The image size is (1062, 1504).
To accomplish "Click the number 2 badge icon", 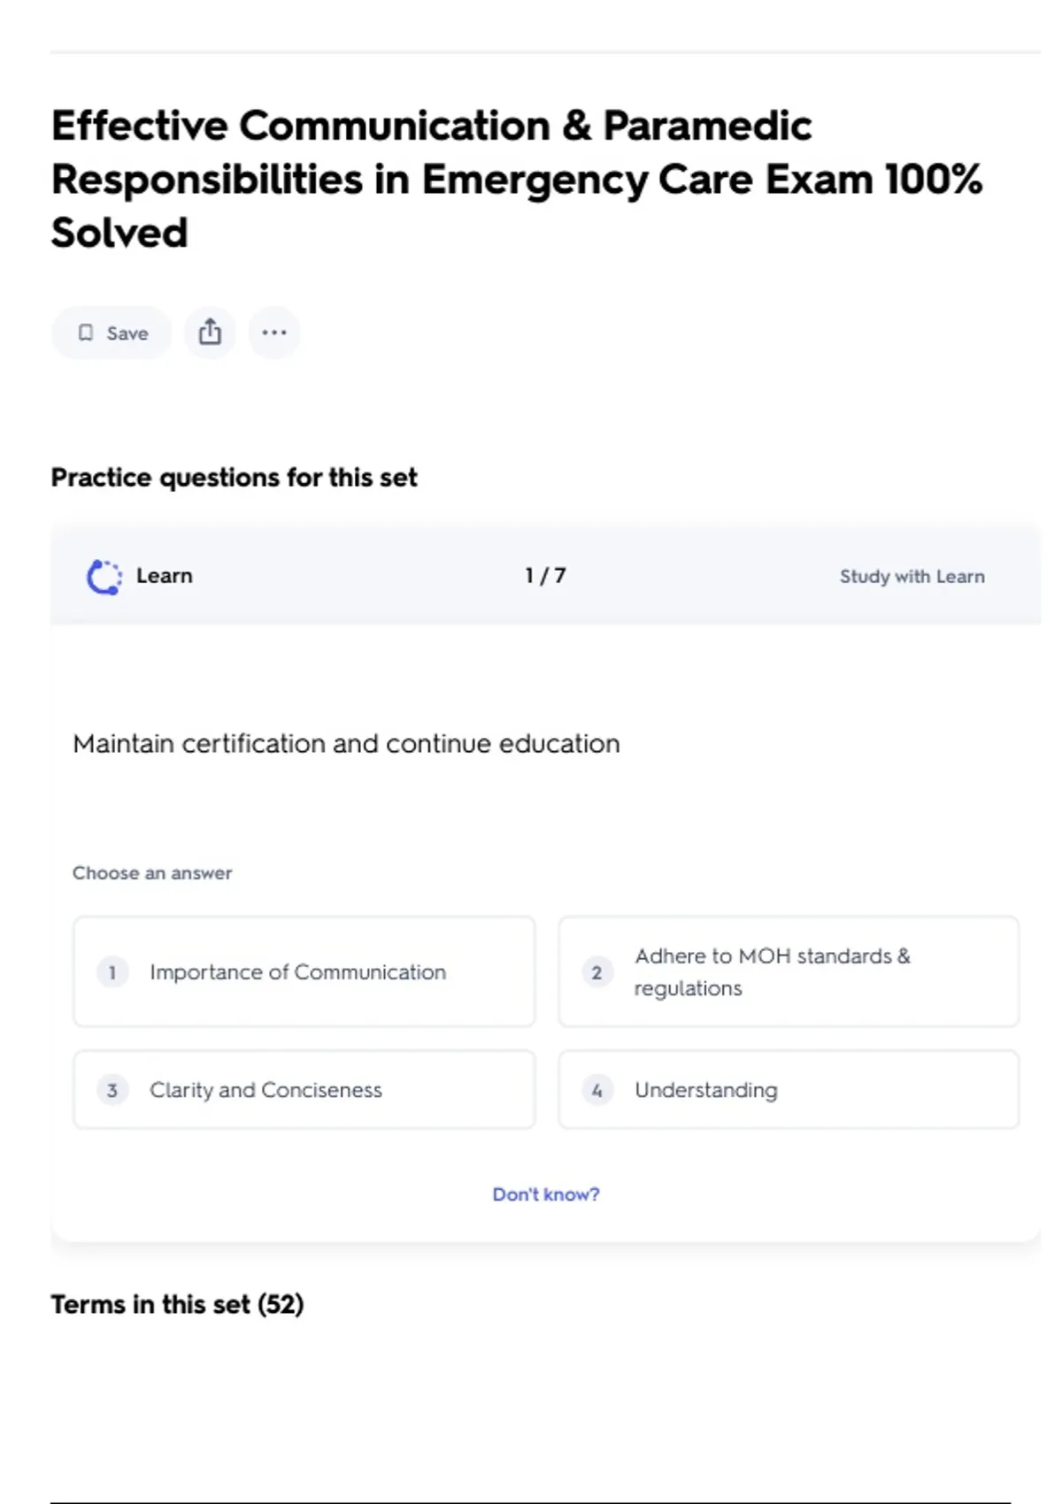I will [597, 972].
